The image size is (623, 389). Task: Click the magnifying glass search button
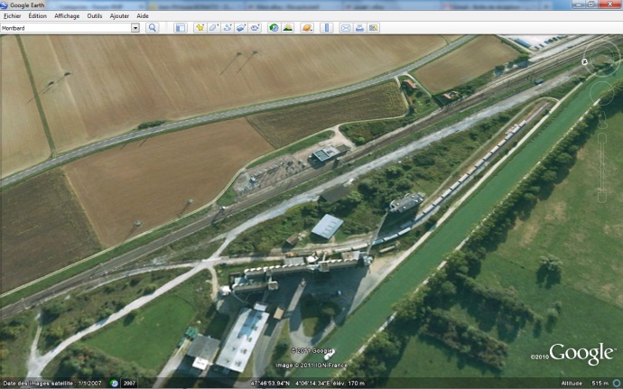[153, 28]
